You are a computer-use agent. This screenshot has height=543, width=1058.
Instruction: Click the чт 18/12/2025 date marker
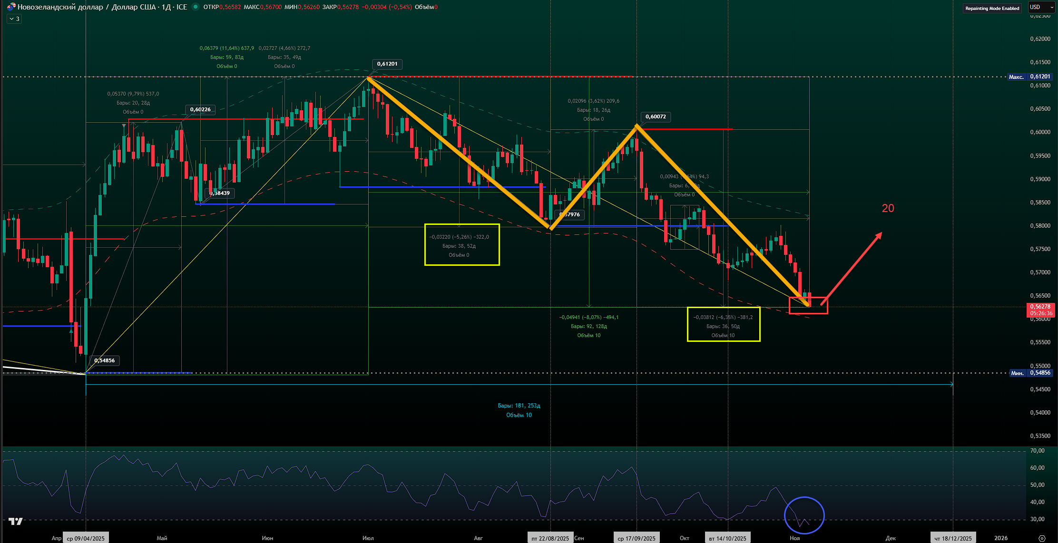(x=953, y=538)
